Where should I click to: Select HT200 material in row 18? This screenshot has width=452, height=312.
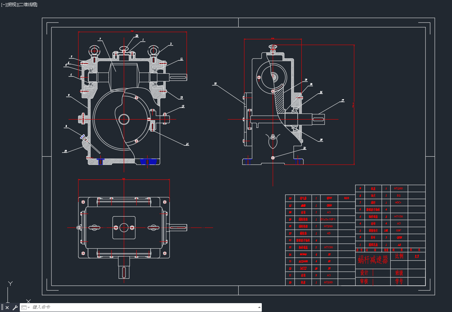329,226
